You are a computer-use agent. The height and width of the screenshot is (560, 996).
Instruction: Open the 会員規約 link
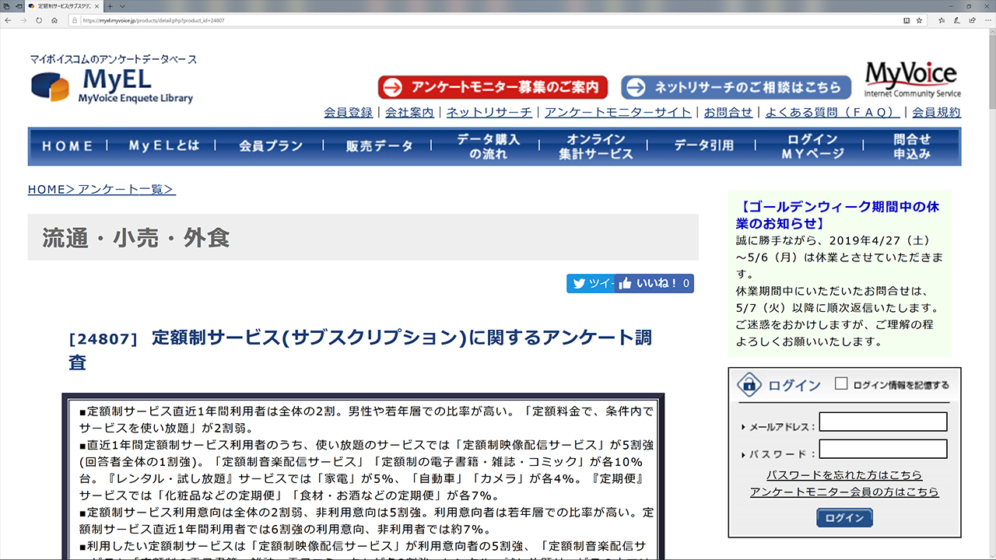click(x=936, y=112)
